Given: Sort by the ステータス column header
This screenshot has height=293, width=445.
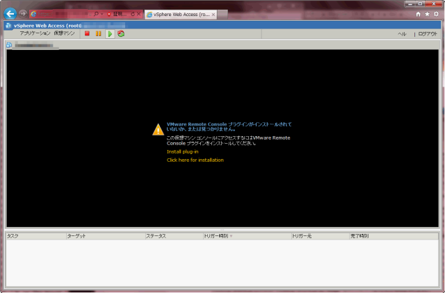Looking at the screenshot, I should [174, 236].
